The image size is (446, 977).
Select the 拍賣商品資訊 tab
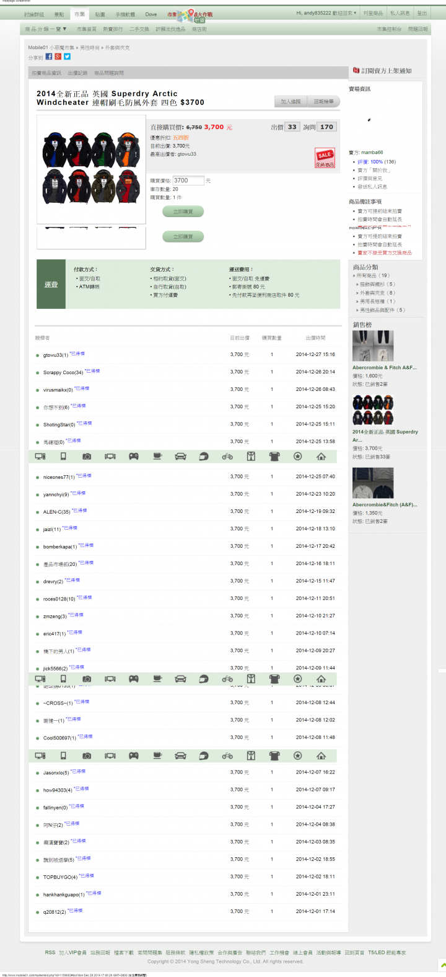click(x=46, y=73)
